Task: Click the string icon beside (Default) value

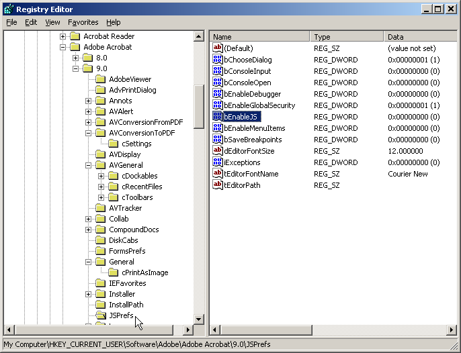Action: point(218,48)
